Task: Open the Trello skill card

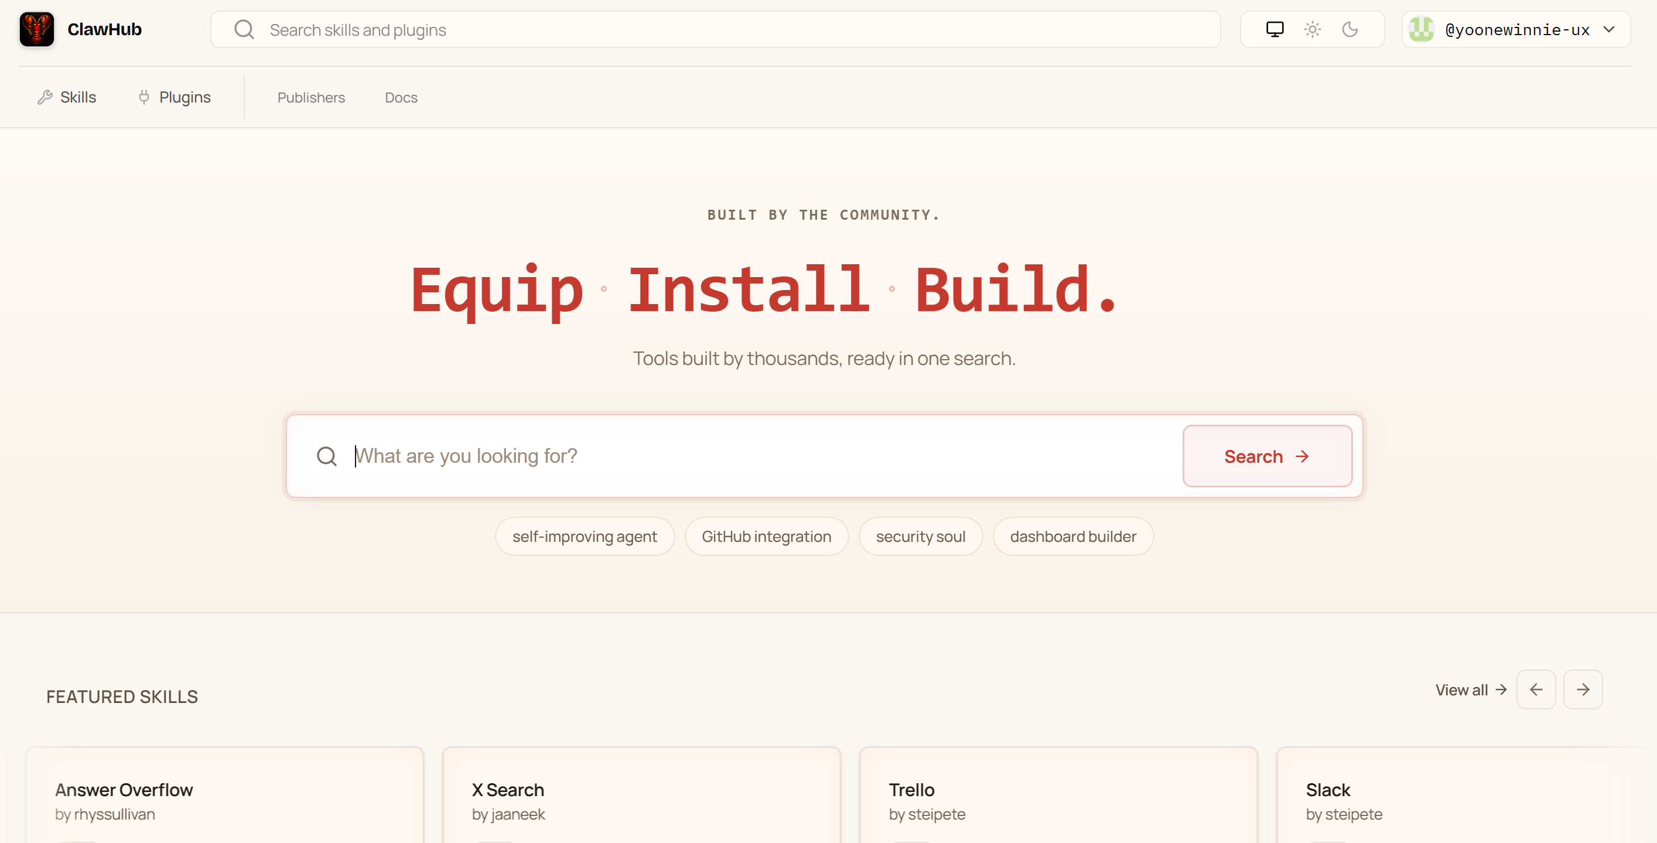Action: 1058,796
